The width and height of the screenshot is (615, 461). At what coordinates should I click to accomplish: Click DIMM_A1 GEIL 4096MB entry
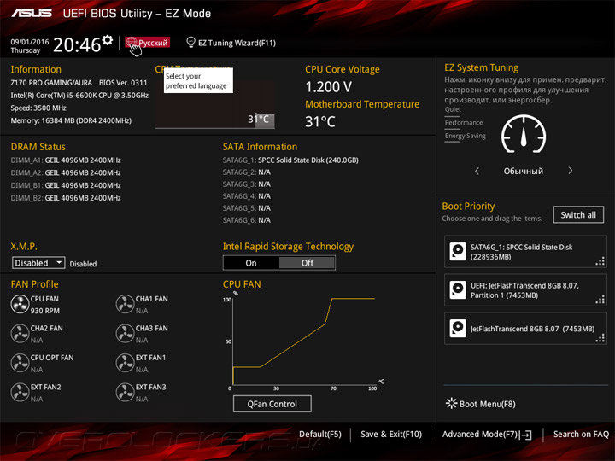(x=66, y=160)
